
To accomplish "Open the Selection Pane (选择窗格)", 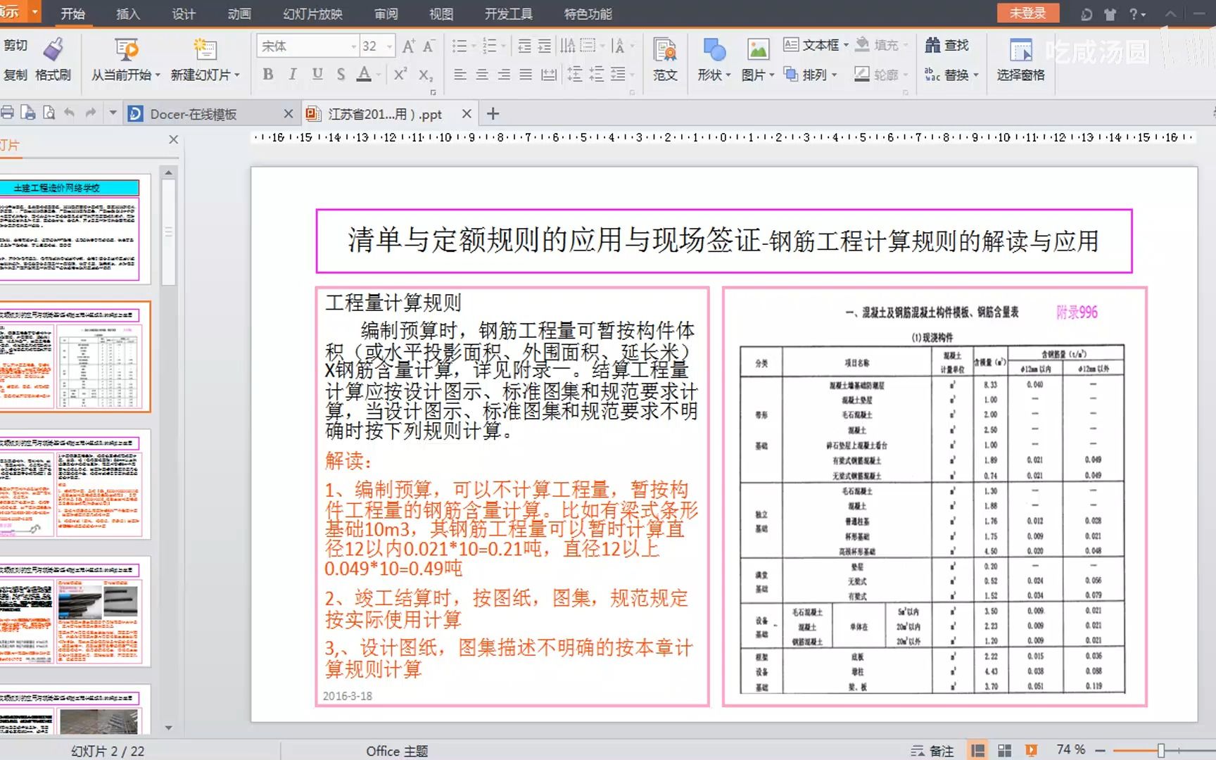I will pos(1020,60).
